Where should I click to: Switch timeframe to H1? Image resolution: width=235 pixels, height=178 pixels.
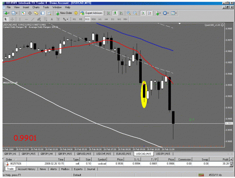tap(100, 19)
